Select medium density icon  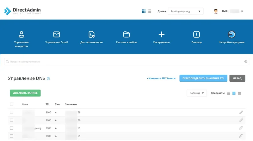pyautogui.click(x=234, y=93)
